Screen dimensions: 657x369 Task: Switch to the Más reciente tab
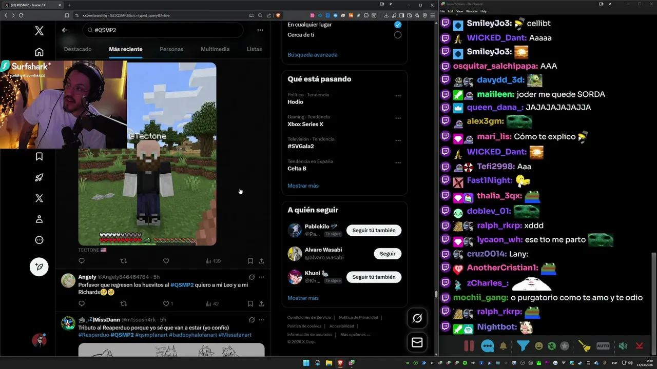click(126, 49)
